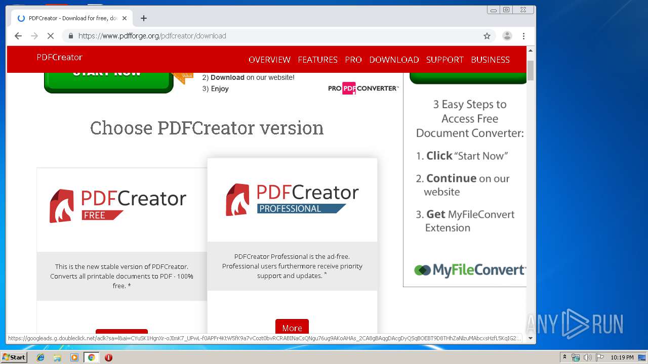This screenshot has width=648, height=364.
Task: Show hidden system tray icons
Action: 564,357
